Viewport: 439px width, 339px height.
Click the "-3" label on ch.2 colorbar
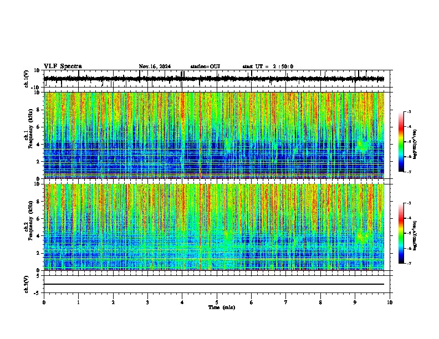click(x=409, y=203)
